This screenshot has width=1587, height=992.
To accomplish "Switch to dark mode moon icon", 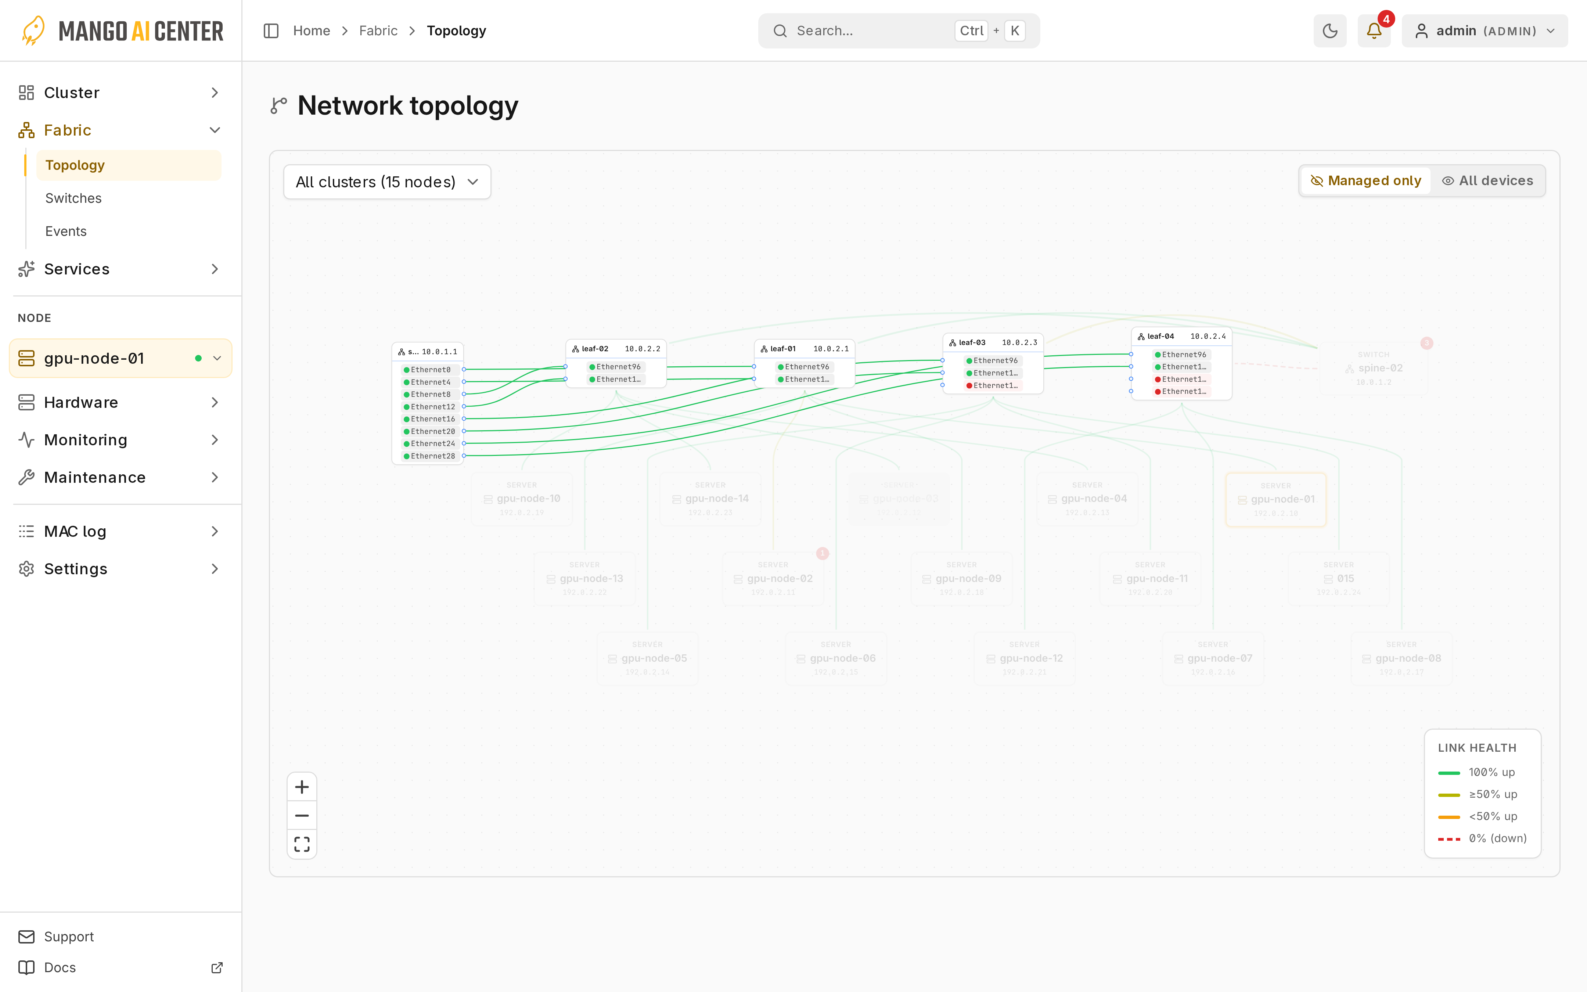I will click(1329, 31).
